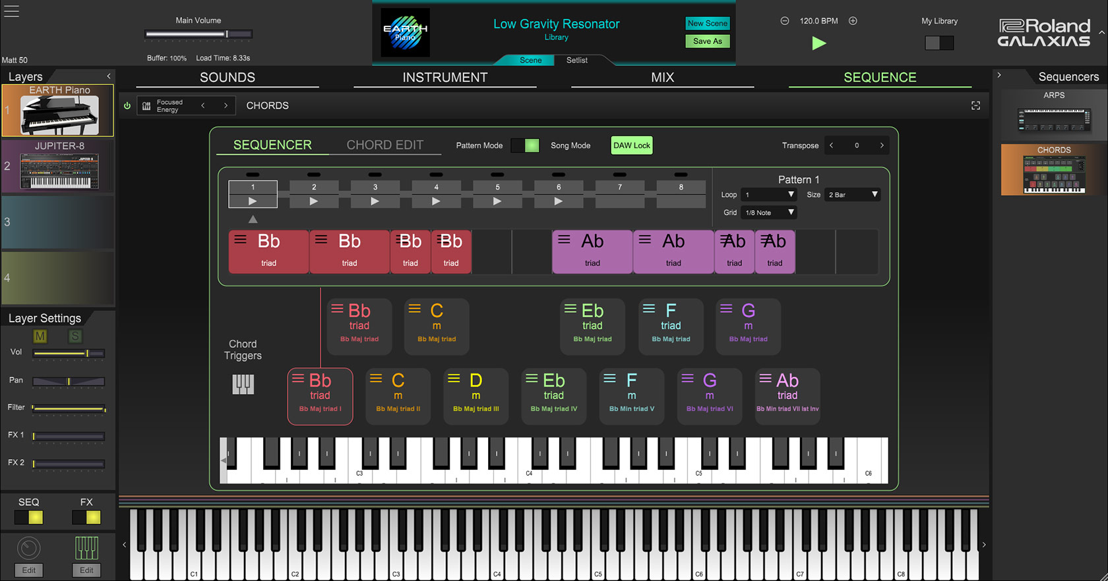Click the knob icon above left Edit

28,548
